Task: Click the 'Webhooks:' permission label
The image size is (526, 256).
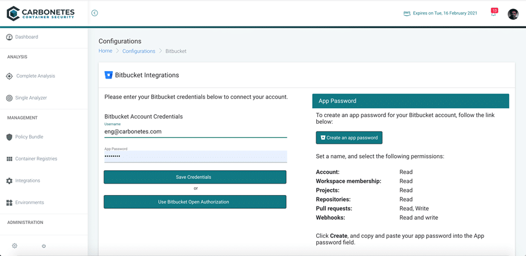Action: pos(330,217)
